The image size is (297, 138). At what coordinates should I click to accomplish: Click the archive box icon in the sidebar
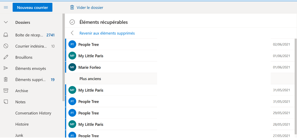pos(6,91)
